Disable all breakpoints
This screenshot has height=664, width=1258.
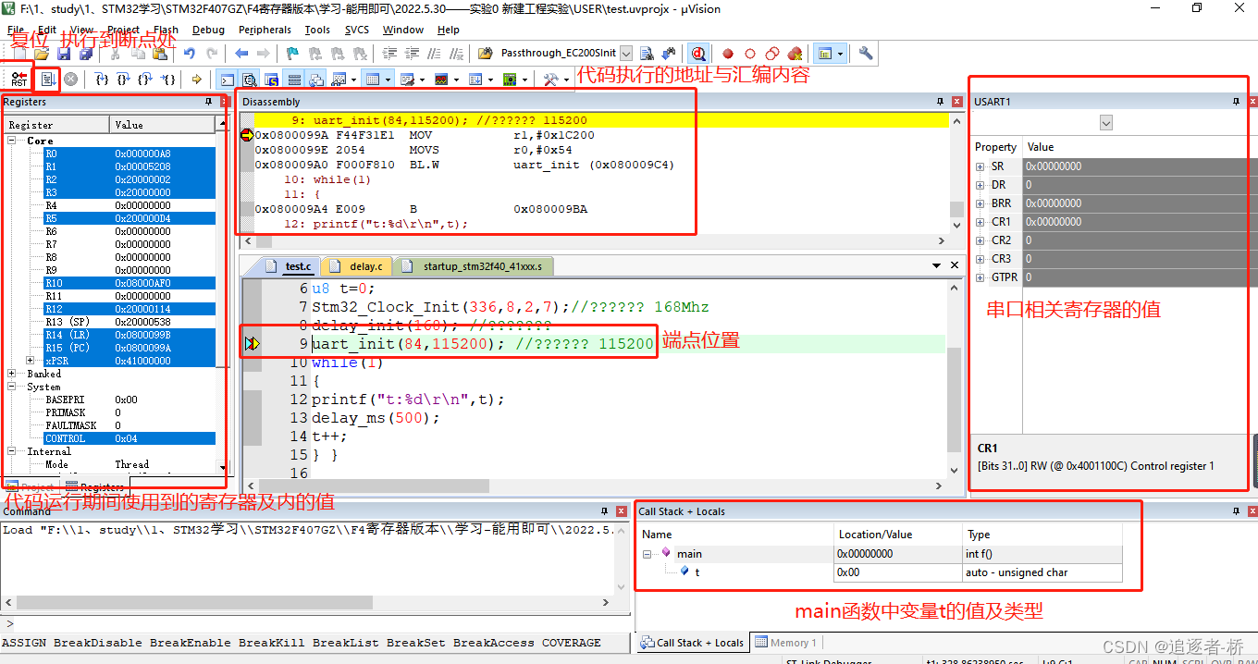click(772, 54)
